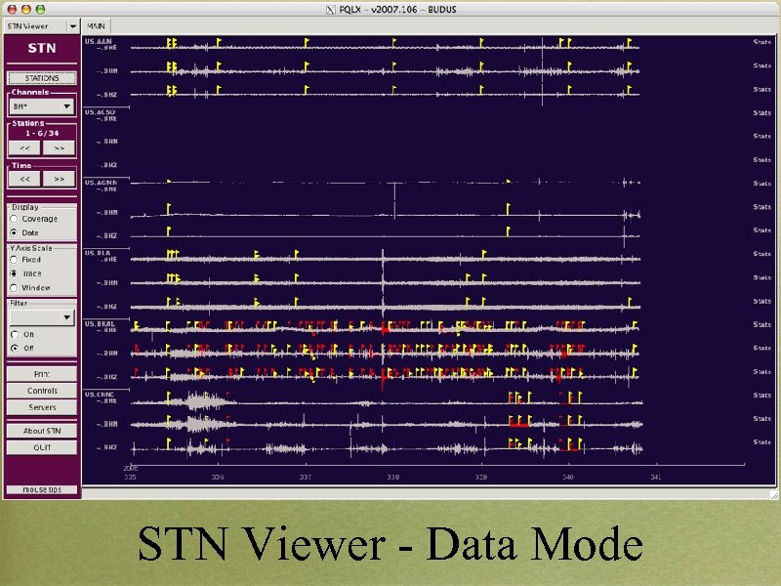Open the BH* channels dropdown
781x586 pixels.
[x=41, y=105]
